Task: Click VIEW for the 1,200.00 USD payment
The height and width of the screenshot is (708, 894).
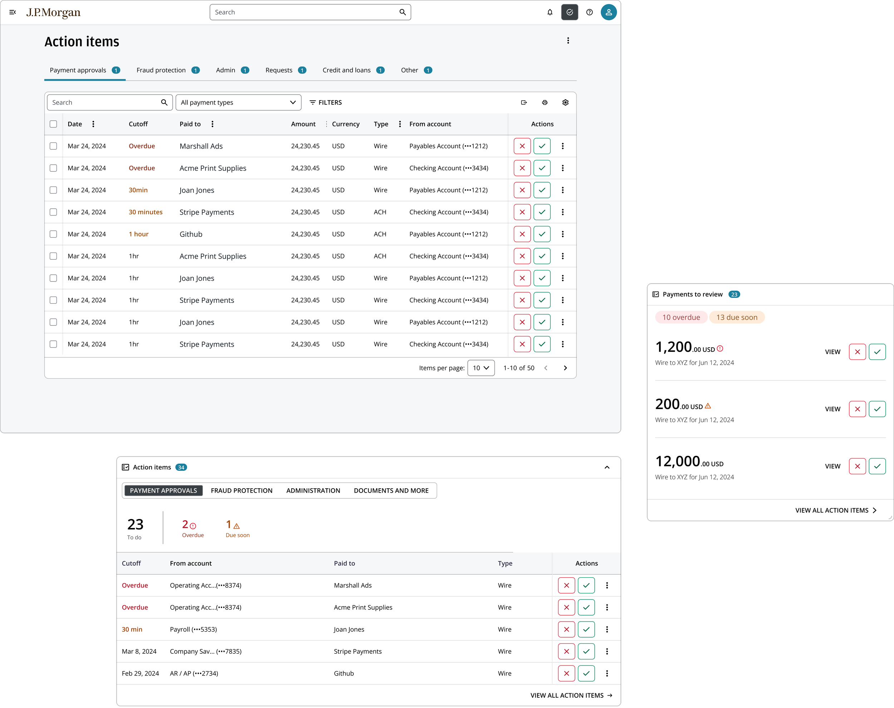Action: tap(832, 352)
